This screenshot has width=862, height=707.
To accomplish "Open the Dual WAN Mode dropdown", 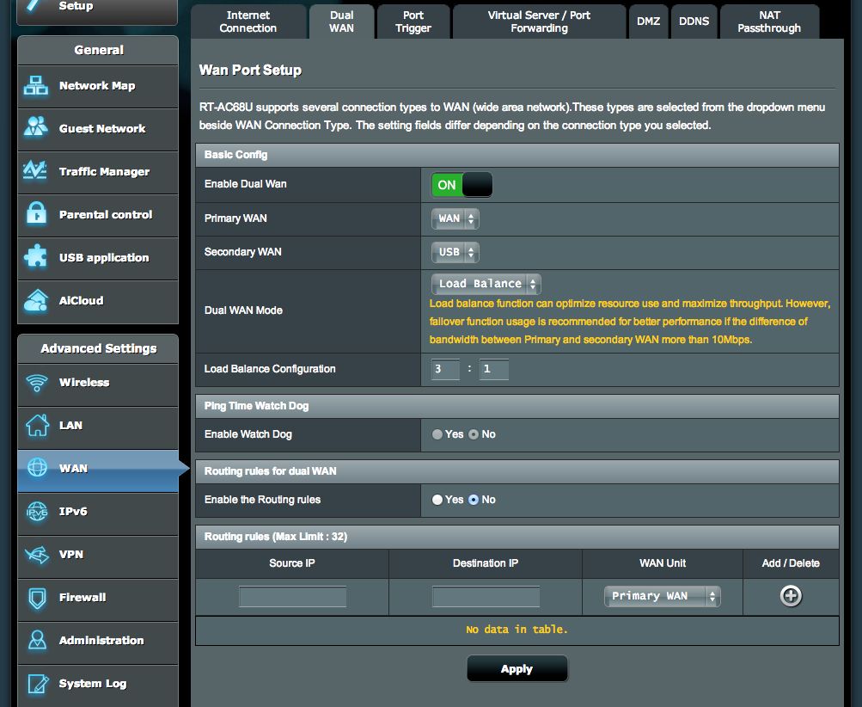I will pos(486,284).
